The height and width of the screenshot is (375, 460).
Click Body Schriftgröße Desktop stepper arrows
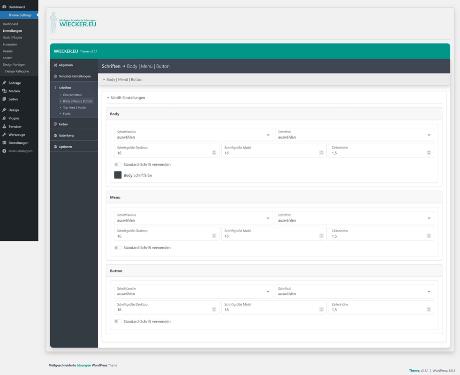click(214, 153)
